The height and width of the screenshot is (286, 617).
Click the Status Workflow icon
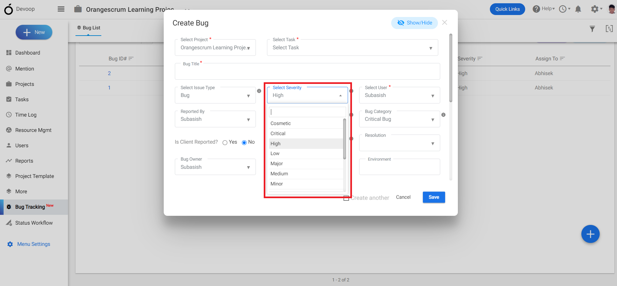click(x=9, y=223)
